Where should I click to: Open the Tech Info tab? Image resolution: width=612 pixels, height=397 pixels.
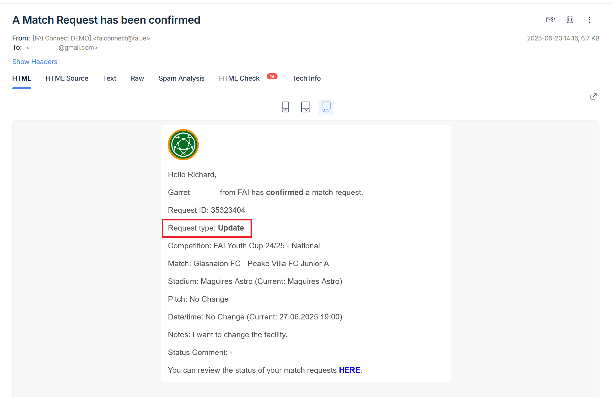(306, 78)
